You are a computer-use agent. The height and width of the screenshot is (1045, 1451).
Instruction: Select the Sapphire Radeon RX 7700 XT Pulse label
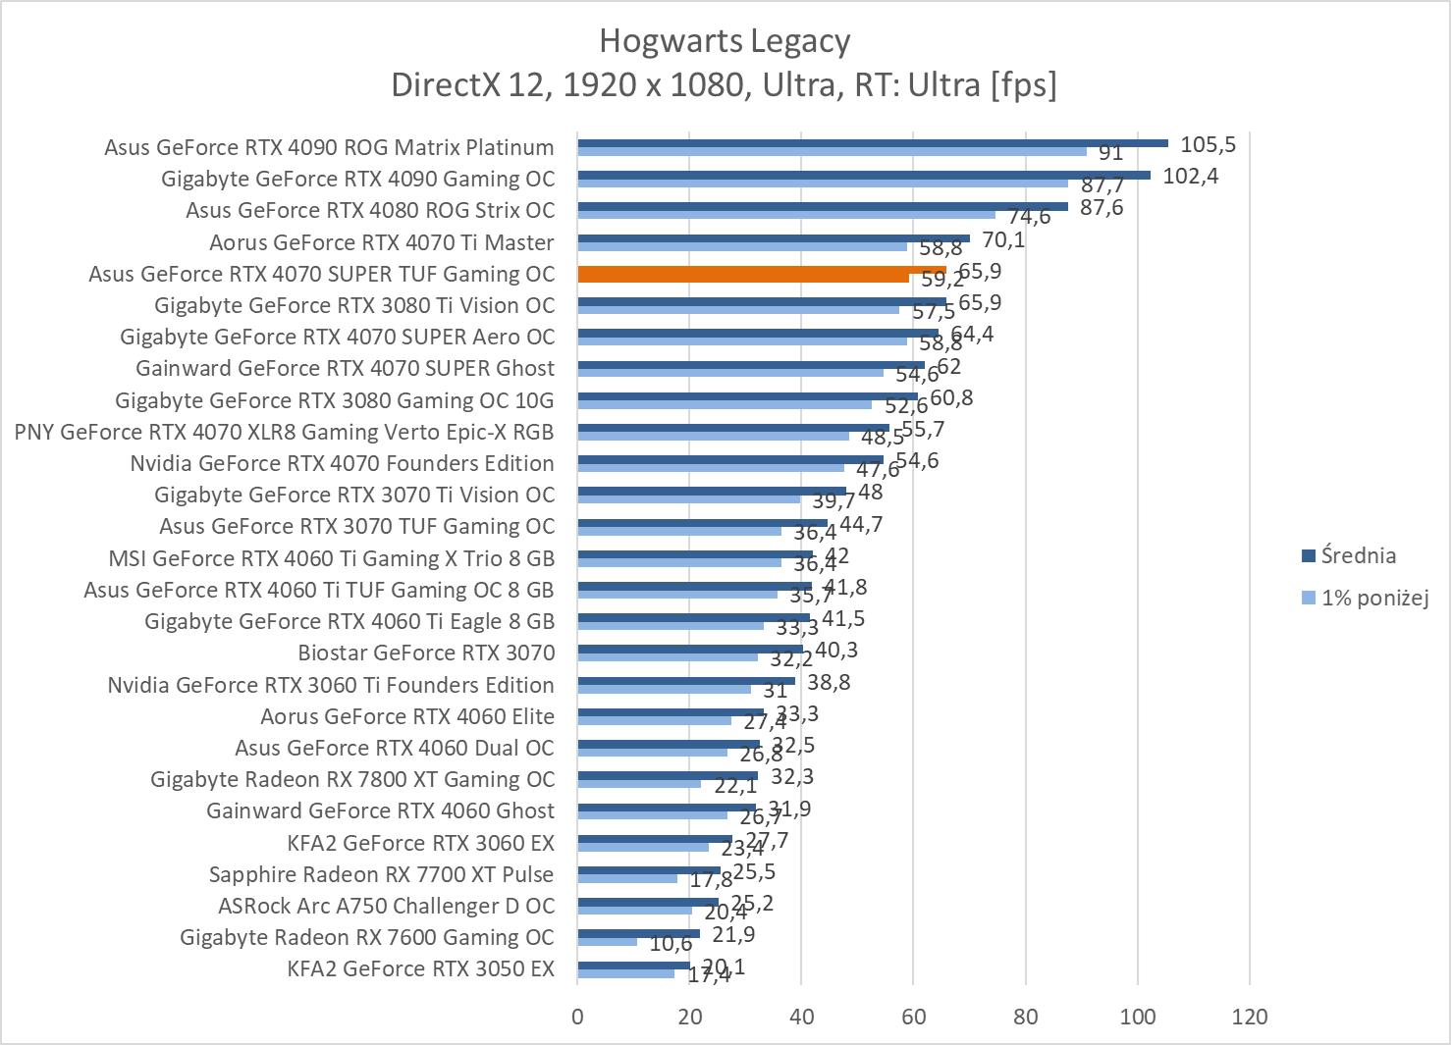(381, 874)
